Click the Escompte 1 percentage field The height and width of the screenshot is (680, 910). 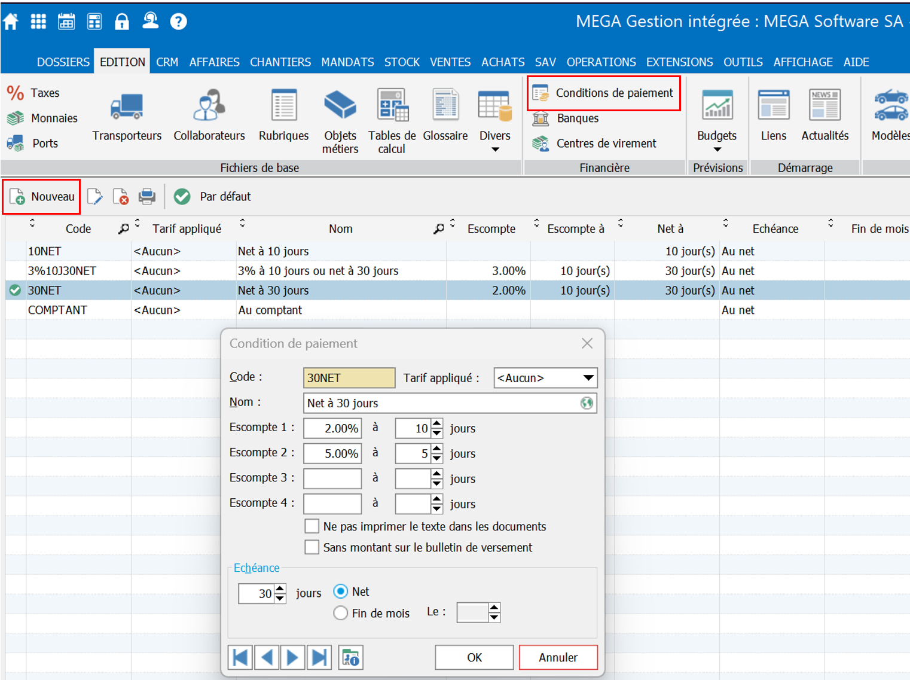point(332,428)
